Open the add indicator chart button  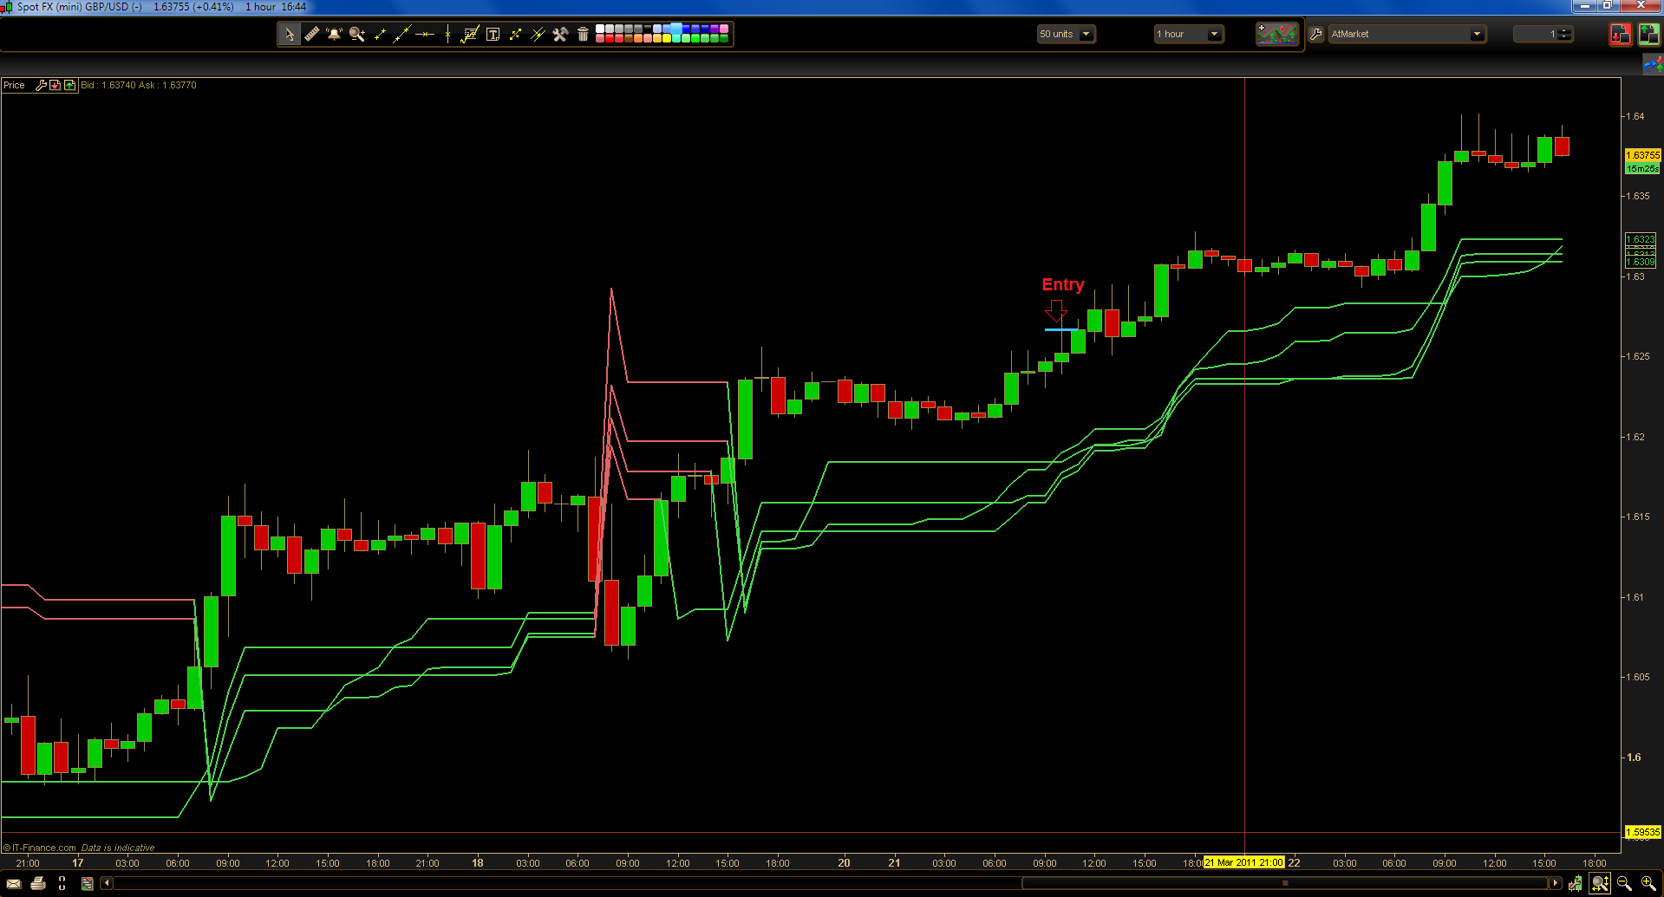pos(1276,34)
